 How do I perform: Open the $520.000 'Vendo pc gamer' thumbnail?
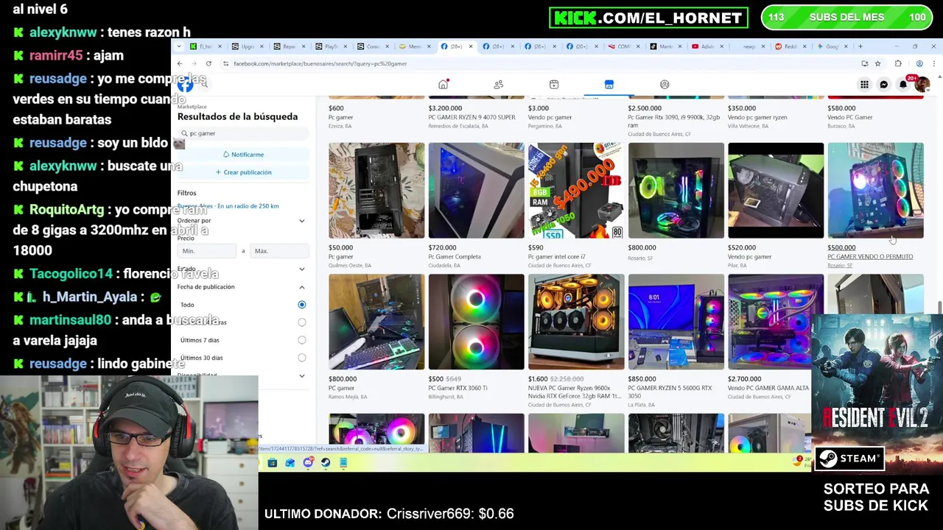coord(776,191)
